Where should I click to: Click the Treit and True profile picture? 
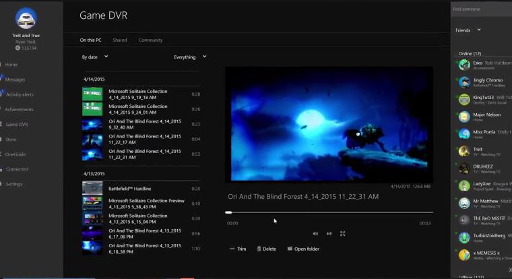click(26, 18)
